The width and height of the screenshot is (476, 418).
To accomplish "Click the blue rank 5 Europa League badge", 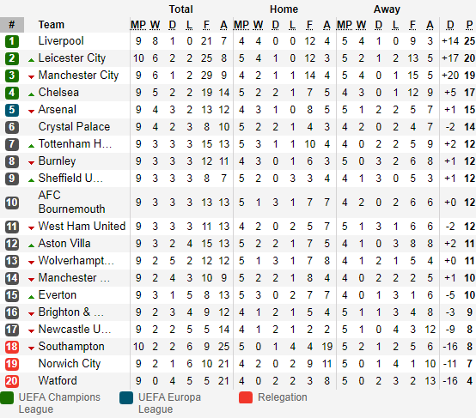I will coord(12,110).
